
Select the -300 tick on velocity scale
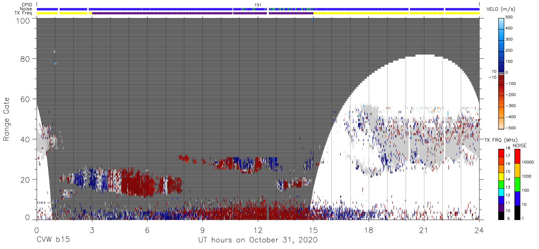tap(511, 105)
